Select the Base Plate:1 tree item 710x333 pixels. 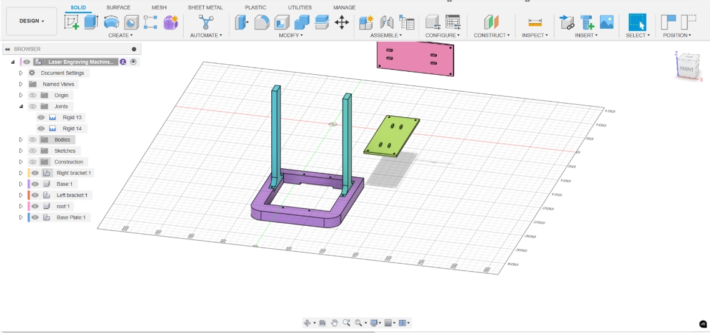(x=71, y=218)
